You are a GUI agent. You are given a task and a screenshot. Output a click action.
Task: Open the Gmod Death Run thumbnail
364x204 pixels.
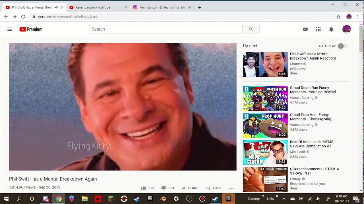(265, 98)
